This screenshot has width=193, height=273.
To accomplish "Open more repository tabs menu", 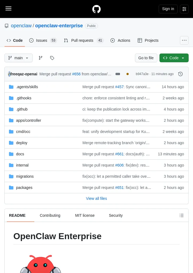I will tap(184, 40).
